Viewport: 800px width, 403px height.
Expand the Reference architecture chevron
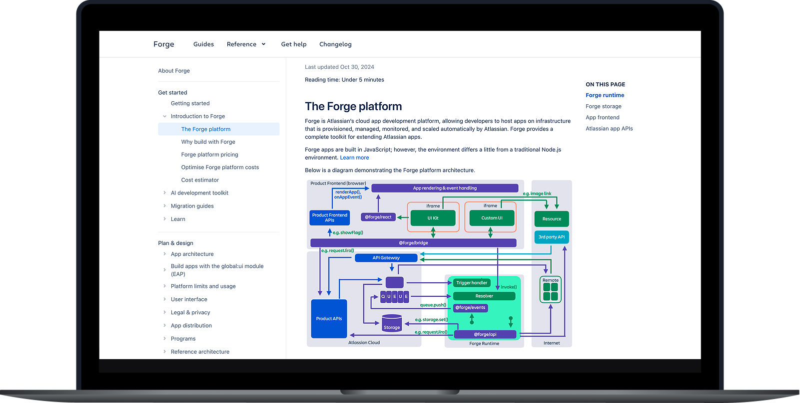click(164, 352)
